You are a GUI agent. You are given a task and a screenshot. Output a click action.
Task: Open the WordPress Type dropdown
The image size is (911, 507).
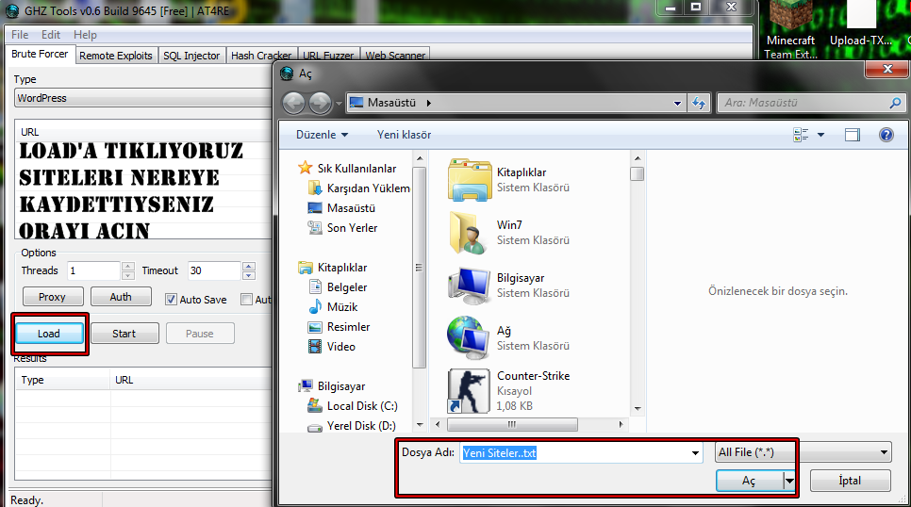point(143,98)
